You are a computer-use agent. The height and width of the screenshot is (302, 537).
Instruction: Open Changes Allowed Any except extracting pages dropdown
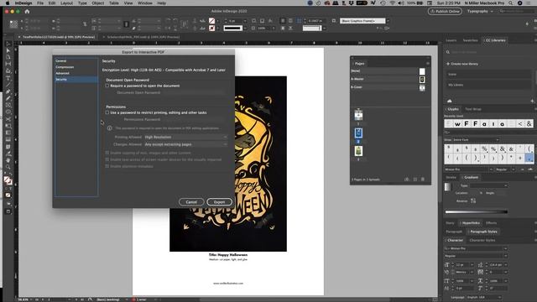click(x=185, y=144)
